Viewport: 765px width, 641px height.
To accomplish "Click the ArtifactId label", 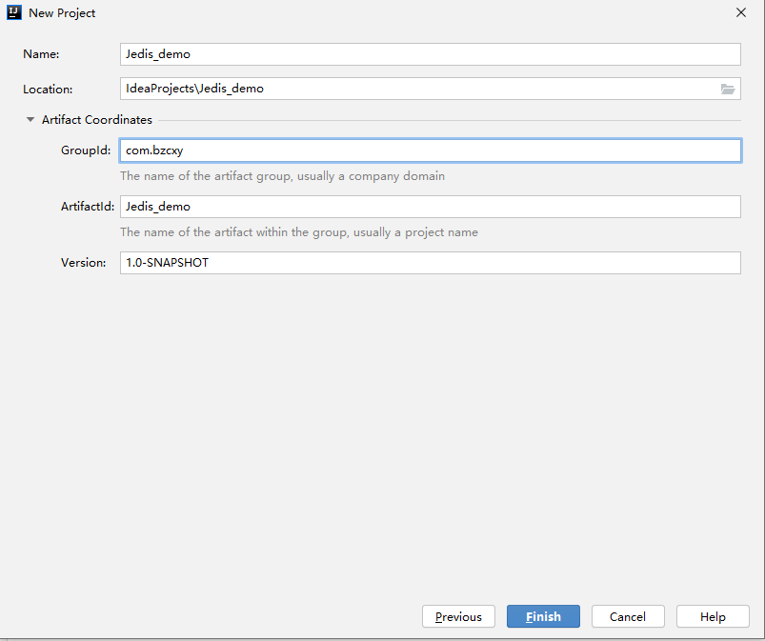I will point(88,207).
